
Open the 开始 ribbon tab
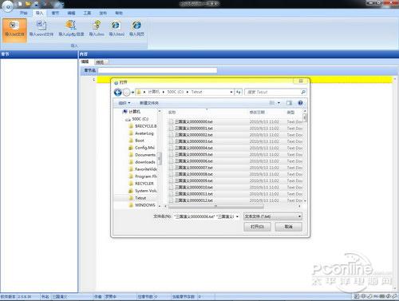coord(23,13)
